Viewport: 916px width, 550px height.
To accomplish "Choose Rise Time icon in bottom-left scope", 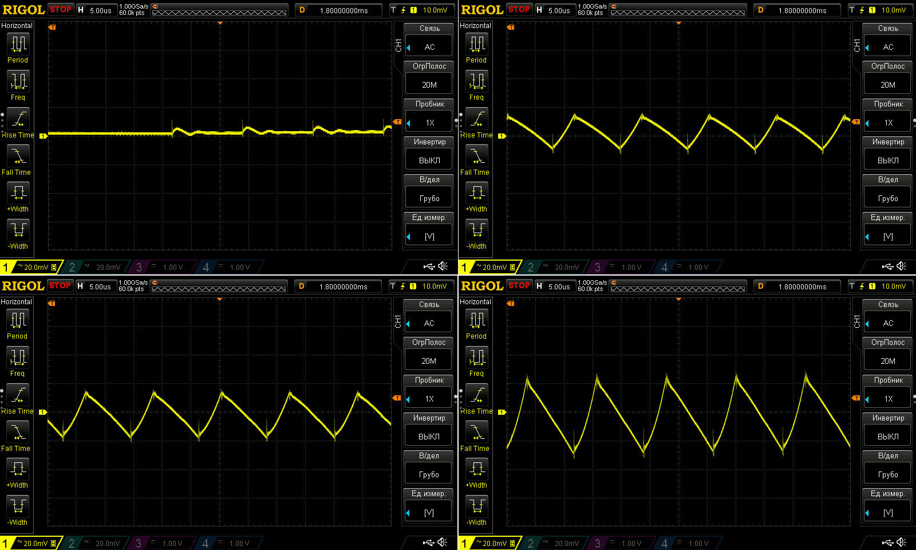I will coord(18,395).
